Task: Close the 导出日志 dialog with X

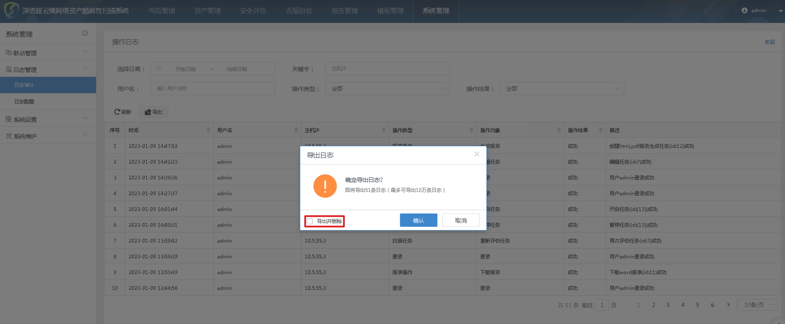Action: [x=476, y=154]
